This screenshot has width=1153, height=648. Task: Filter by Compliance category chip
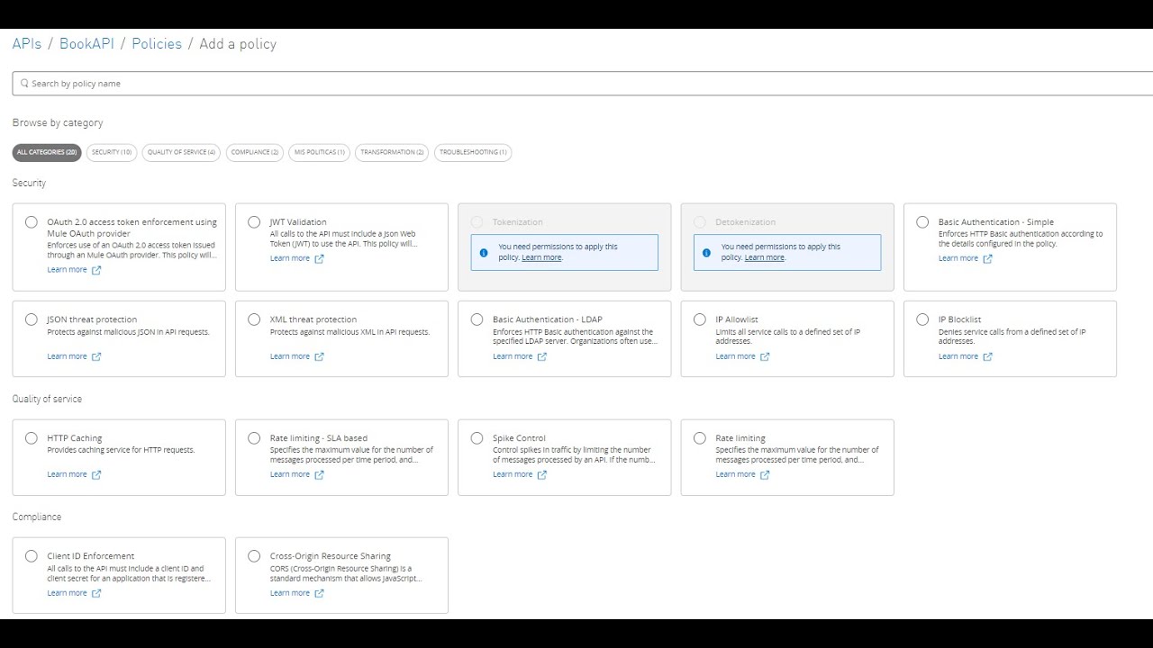click(254, 152)
